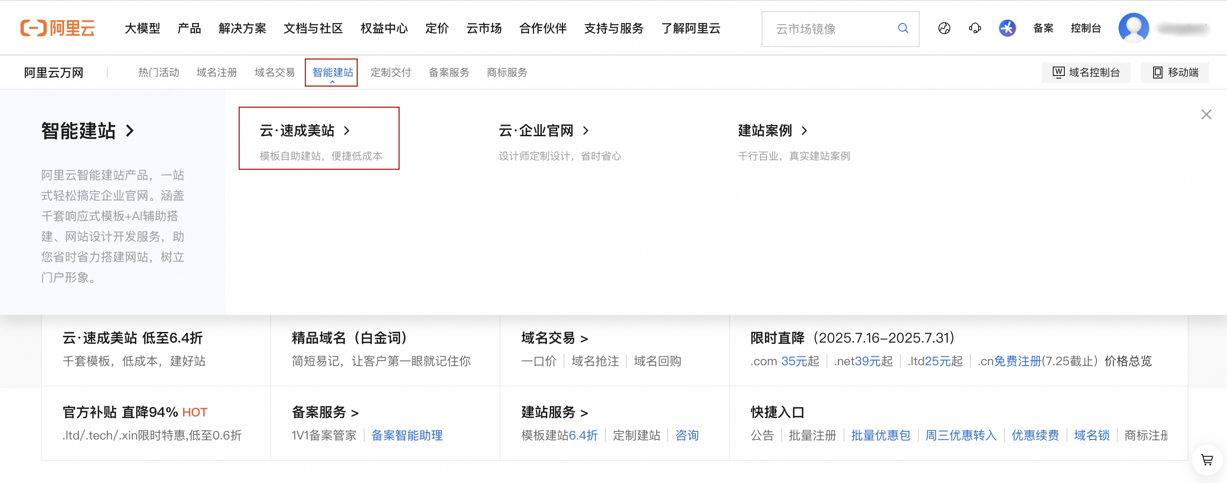
Task: Click the 备案智能助理 link
Action: point(407,435)
